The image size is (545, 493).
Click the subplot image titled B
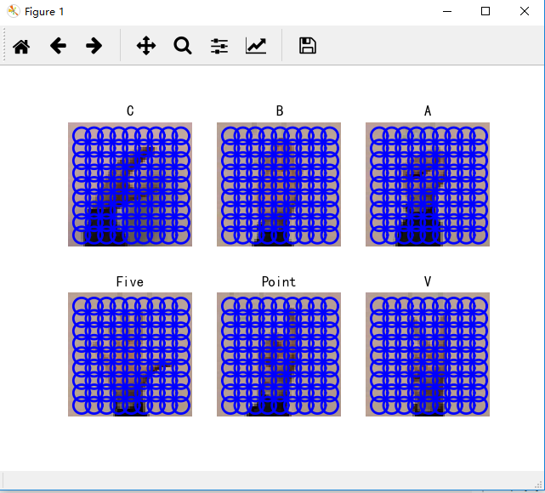[279, 184]
